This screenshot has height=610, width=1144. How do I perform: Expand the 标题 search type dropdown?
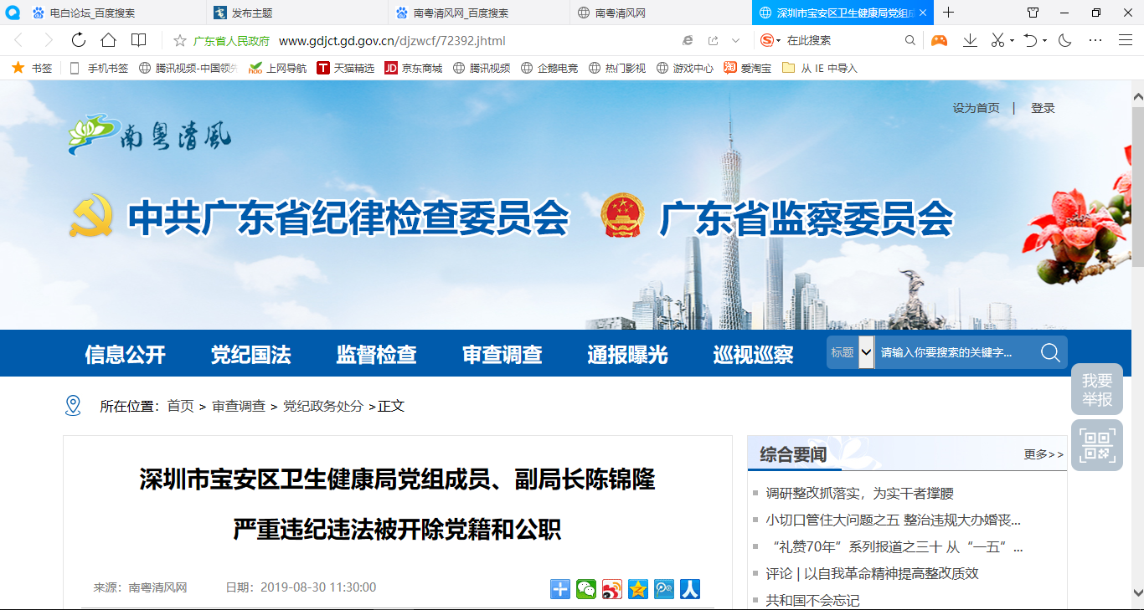click(866, 353)
